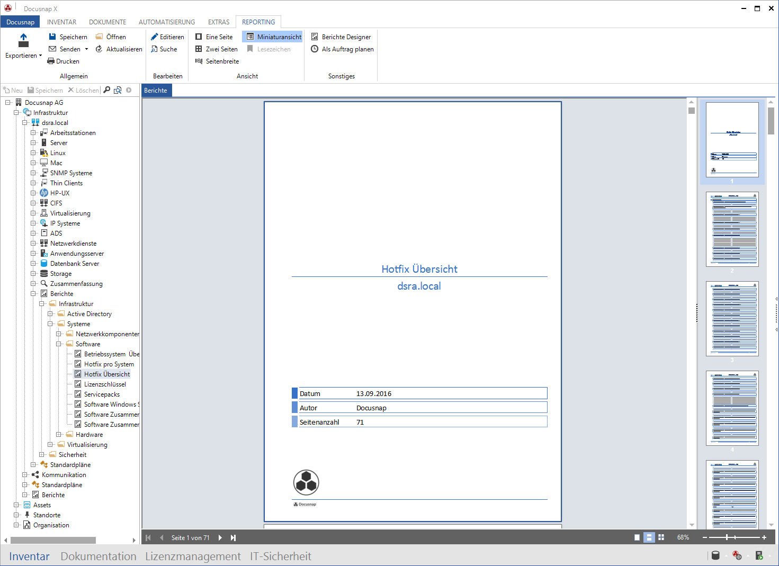Go to the previous report page
This screenshot has width=779, height=566.
(162, 537)
